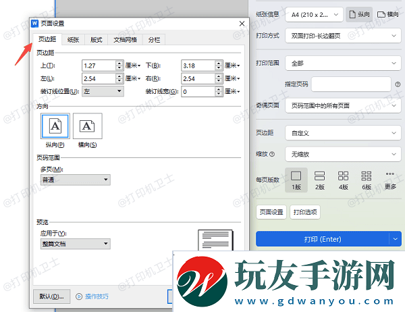Switch to the 页边距 tab
This screenshot has height=312, width=405.
[47, 39]
